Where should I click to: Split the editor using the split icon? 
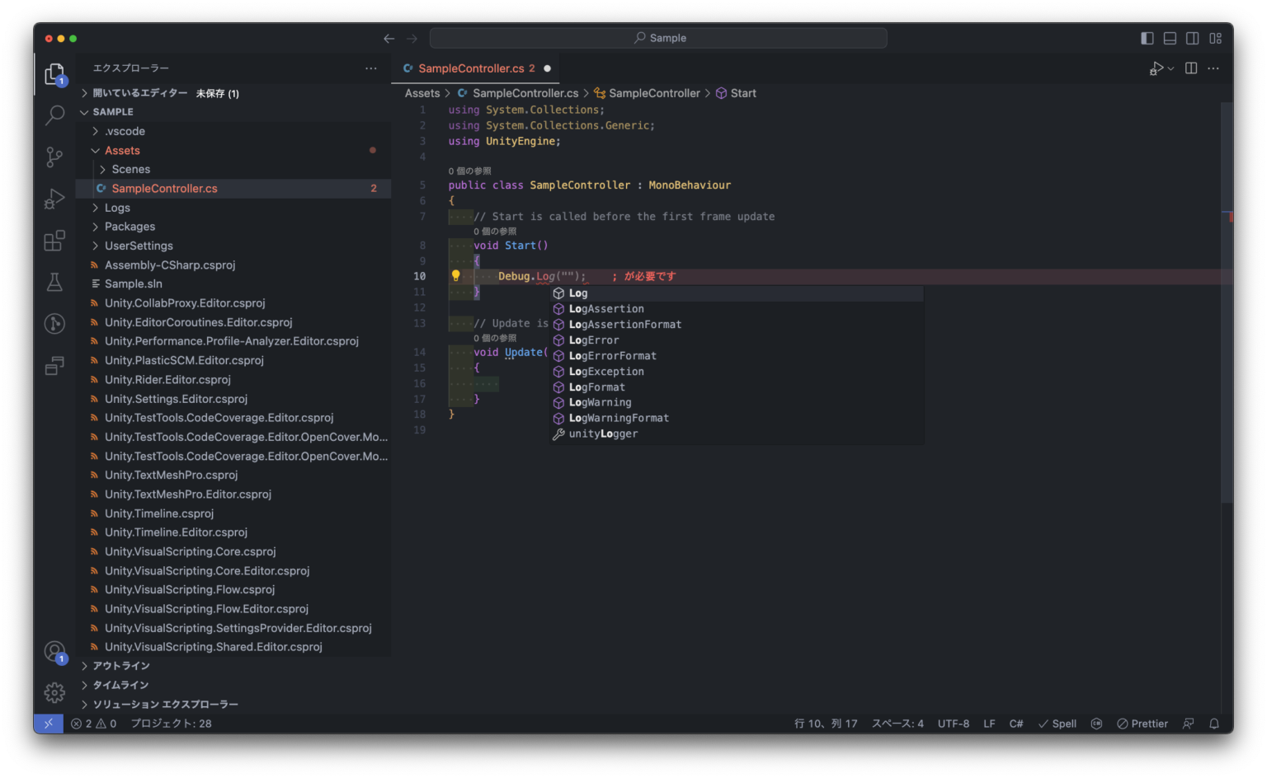point(1191,68)
